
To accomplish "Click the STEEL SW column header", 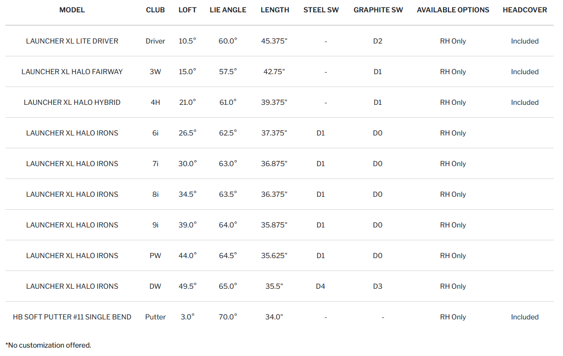I will 321,10.
